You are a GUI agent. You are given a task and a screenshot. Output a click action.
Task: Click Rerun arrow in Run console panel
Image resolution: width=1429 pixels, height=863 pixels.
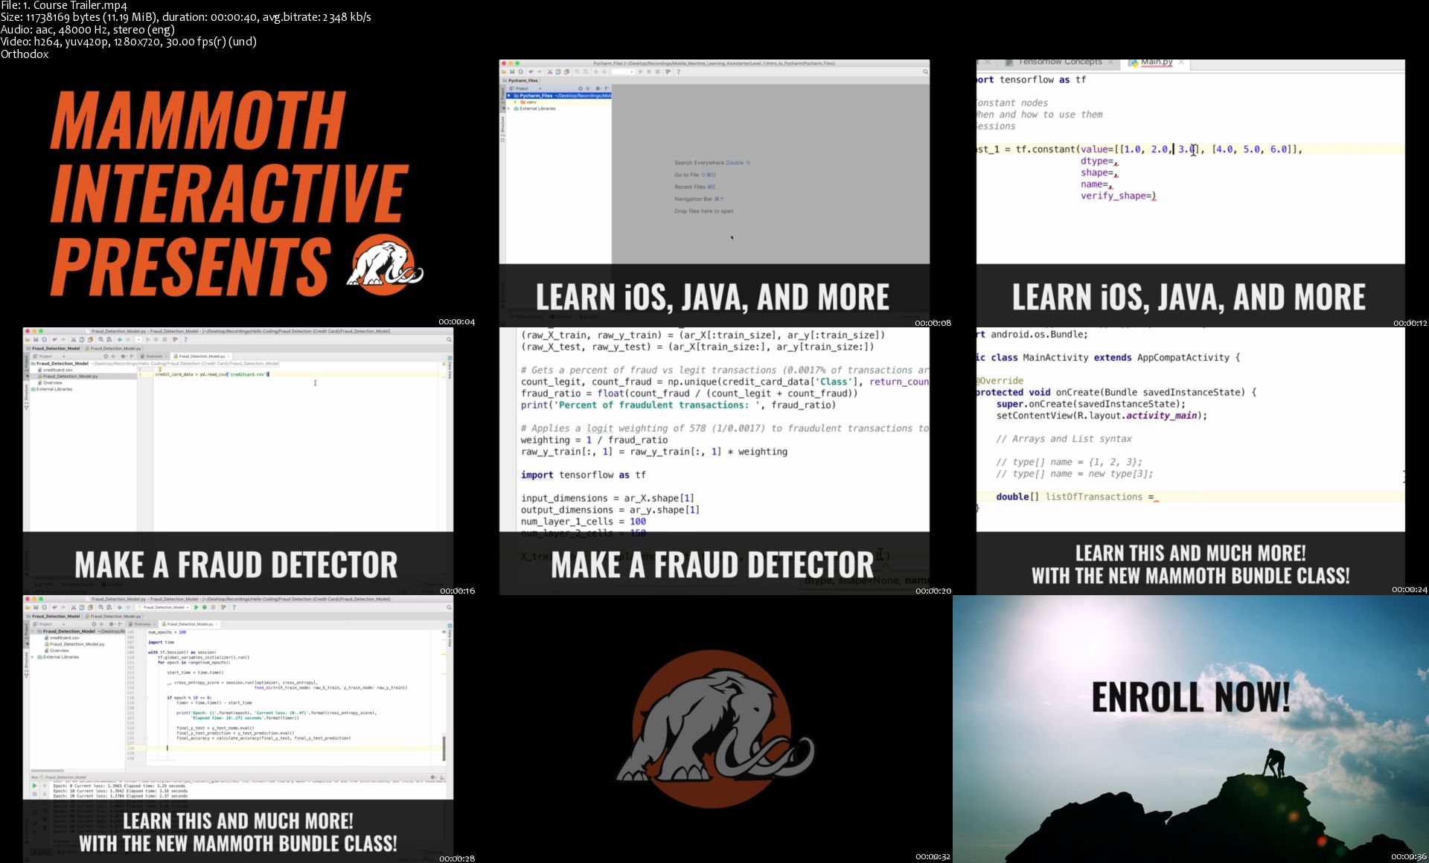[34, 786]
